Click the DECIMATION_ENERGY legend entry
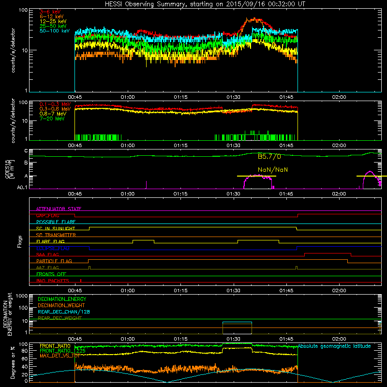 [62, 299]
